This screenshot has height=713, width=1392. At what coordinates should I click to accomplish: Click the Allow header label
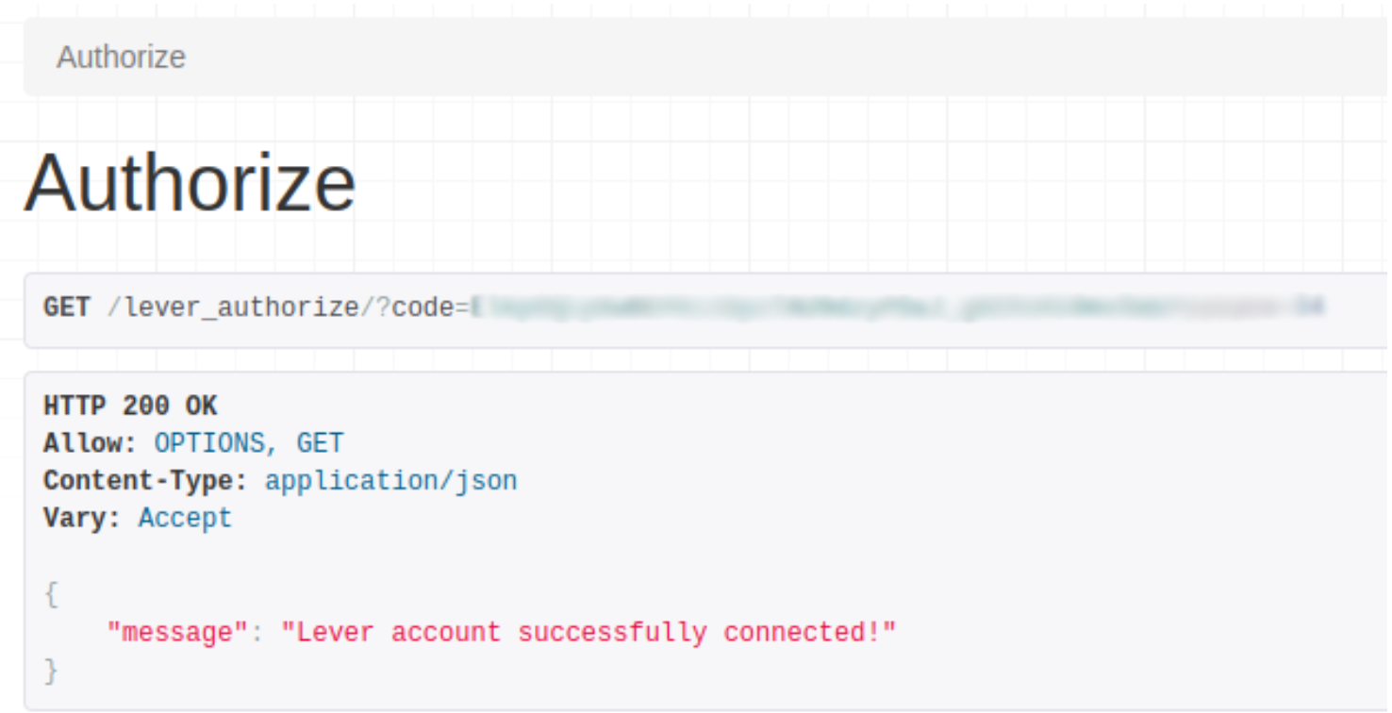pos(83,443)
